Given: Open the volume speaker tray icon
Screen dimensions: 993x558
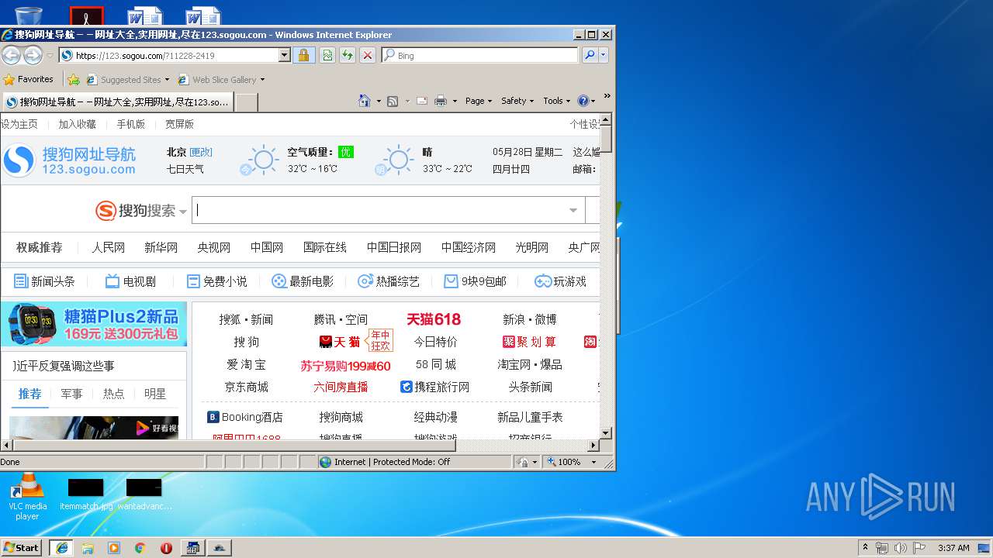Looking at the screenshot, I should click(900, 548).
